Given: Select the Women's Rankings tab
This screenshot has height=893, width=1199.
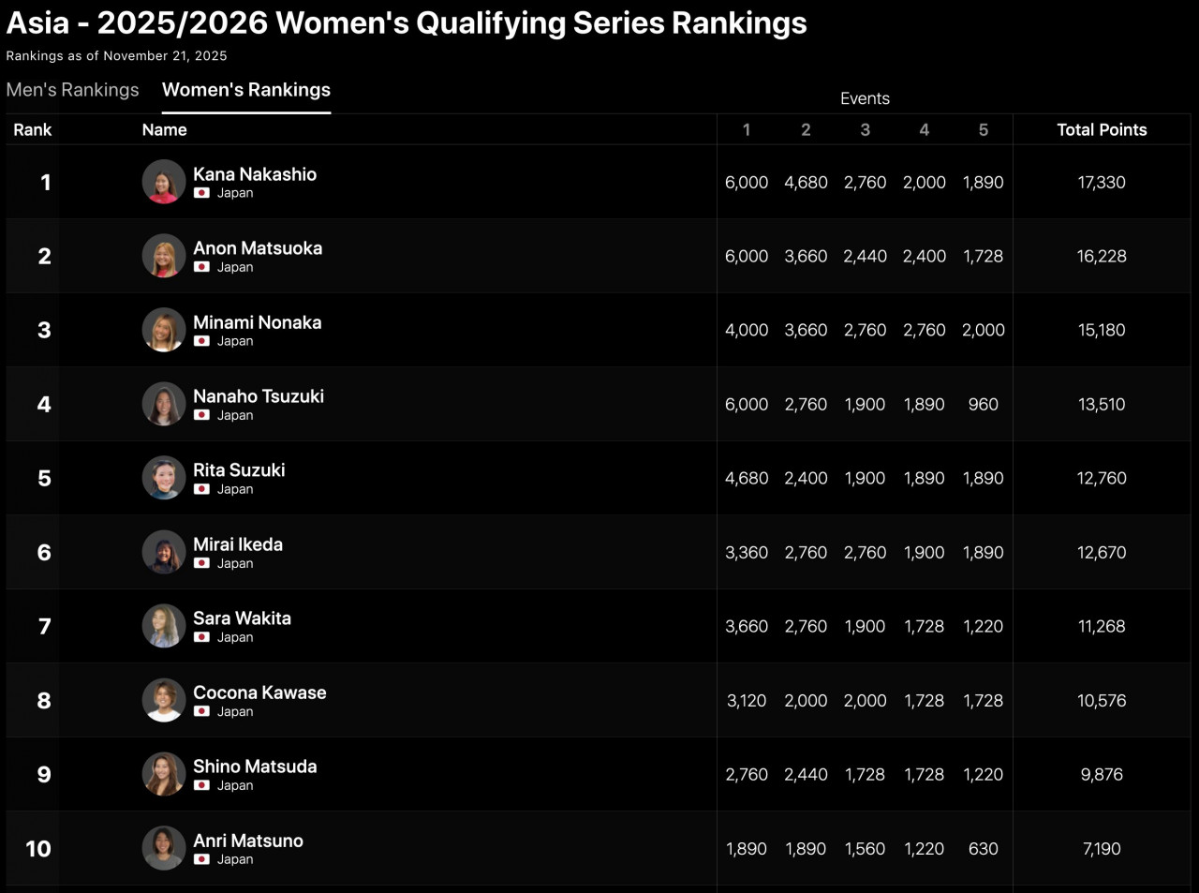Looking at the screenshot, I should [246, 90].
